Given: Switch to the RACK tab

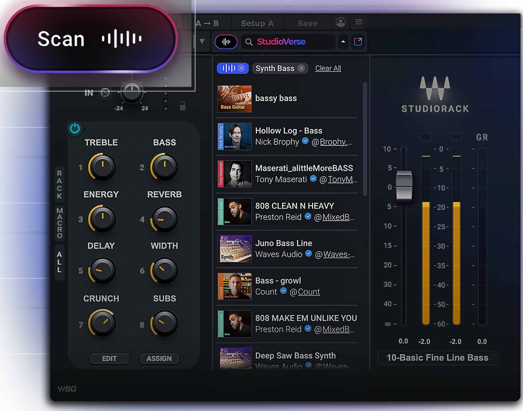Looking at the screenshot, I should tap(59, 184).
